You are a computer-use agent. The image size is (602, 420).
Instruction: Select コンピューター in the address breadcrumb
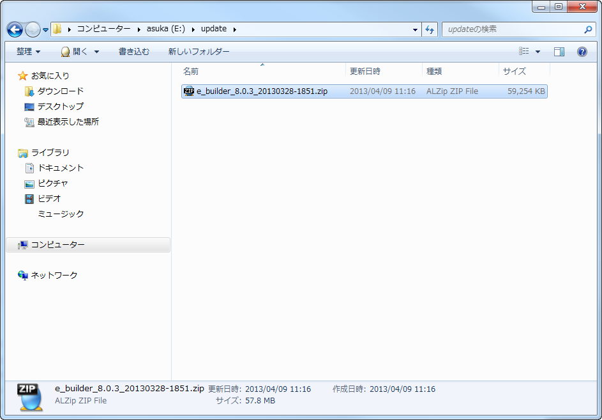pos(103,29)
